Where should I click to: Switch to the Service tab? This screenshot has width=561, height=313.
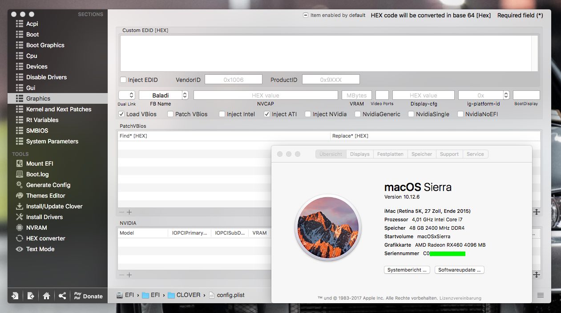click(475, 154)
